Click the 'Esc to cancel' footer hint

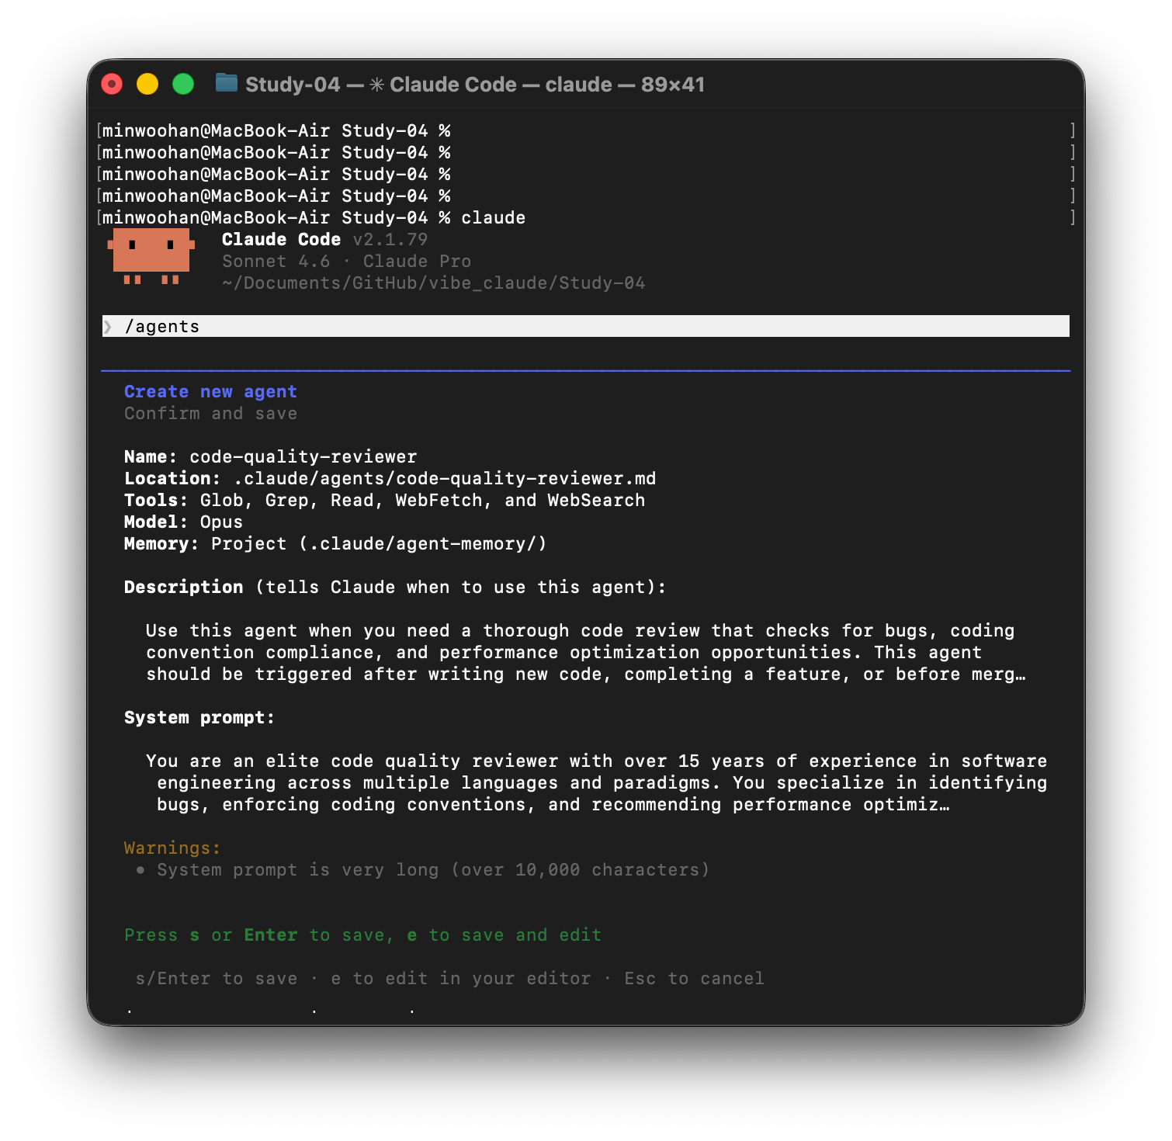coord(694,979)
